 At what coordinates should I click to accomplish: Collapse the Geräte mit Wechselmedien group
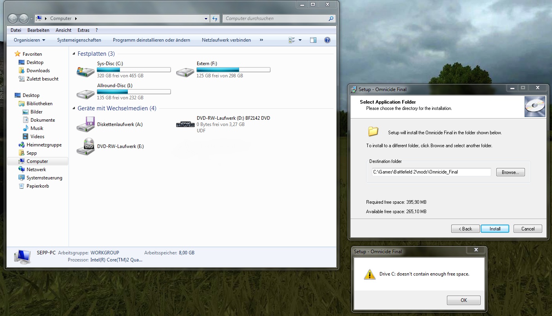tap(74, 108)
